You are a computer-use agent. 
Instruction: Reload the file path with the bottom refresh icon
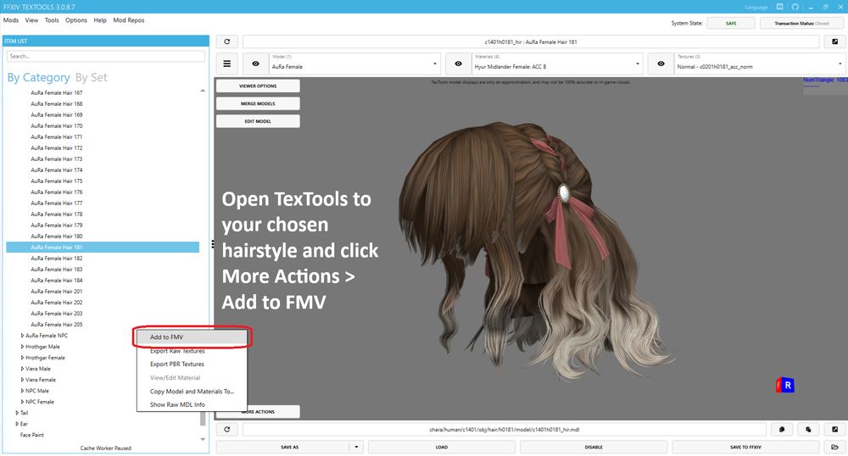click(x=227, y=430)
